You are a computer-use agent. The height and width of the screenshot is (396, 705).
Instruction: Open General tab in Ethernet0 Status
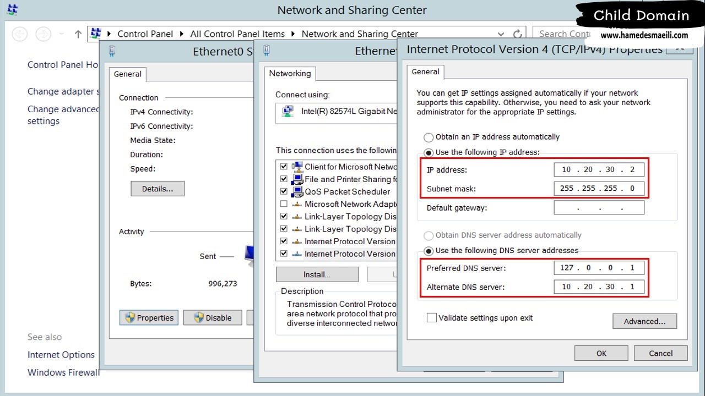128,74
